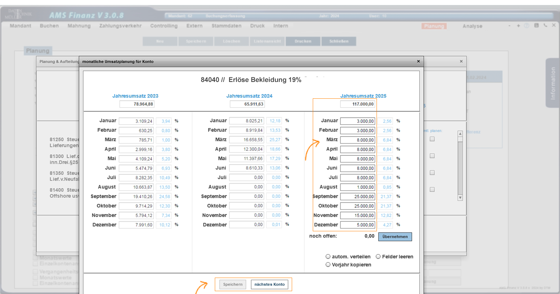560x294 pixels.
Task: Click the plus icon in top bar
Action: point(518,26)
